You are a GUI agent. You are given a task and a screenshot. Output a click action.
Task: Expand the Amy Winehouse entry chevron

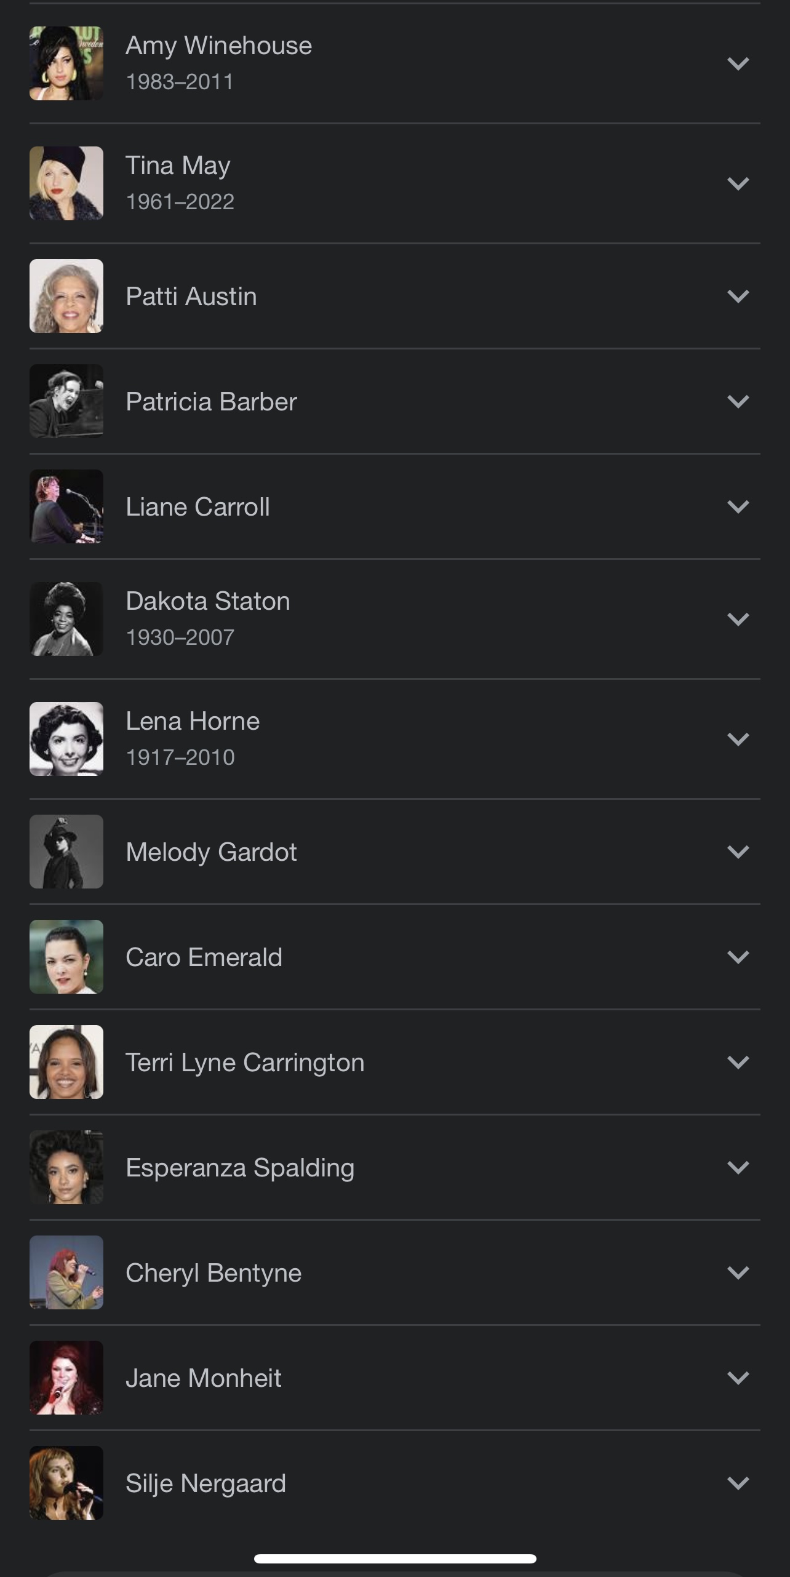coord(738,63)
